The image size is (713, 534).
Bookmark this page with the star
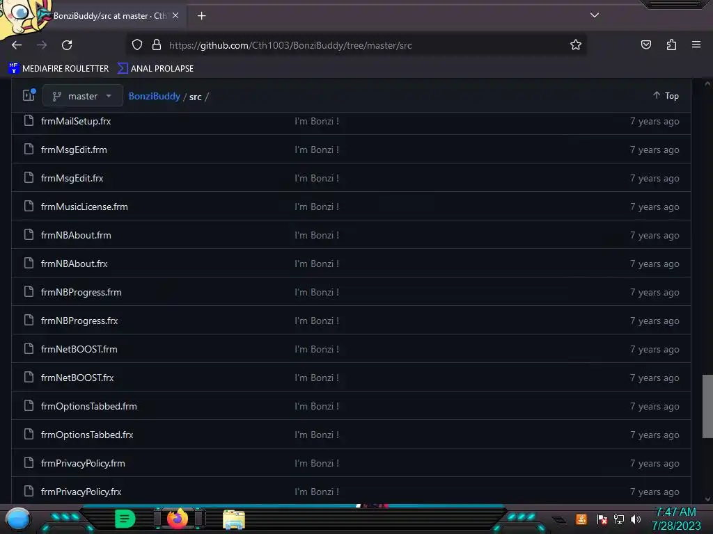point(576,45)
